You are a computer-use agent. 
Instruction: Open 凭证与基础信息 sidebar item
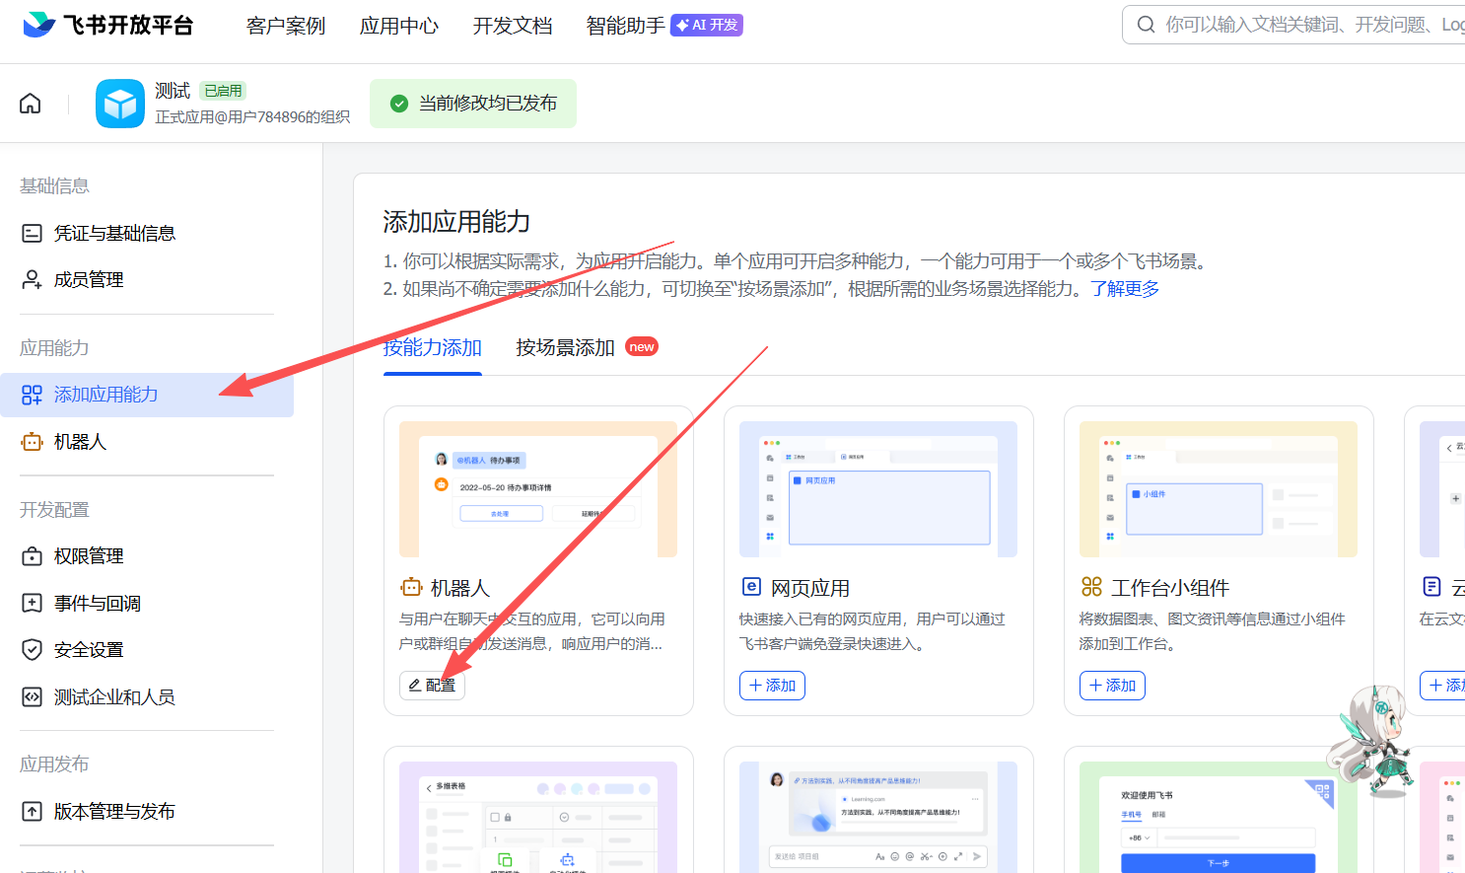click(147, 234)
